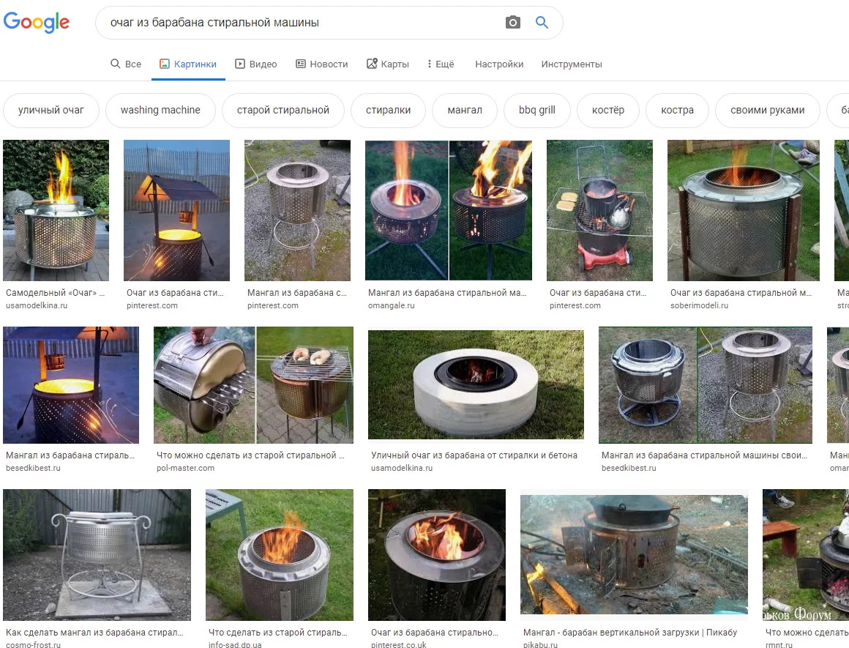This screenshot has width=849, height=648.
Task: Apply the 'мангал' suggestion chip
Action: [465, 110]
